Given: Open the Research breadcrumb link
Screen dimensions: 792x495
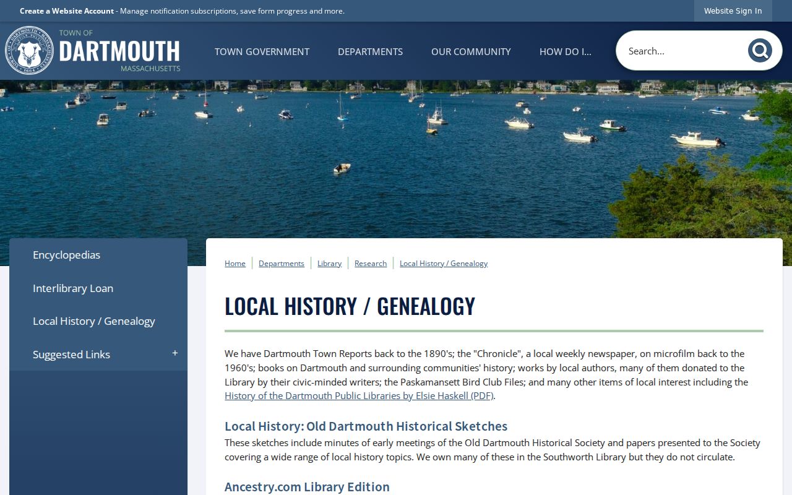Looking at the screenshot, I should click(x=371, y=263).
